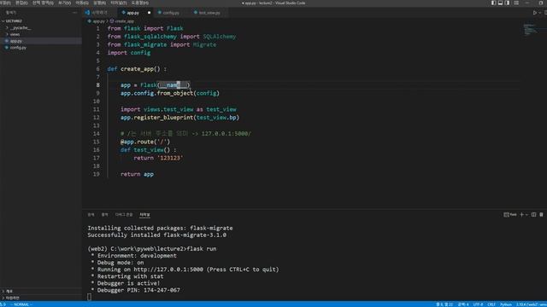547x307 pixels.
Task: Open customize layout grid icon
Action: click(x=516, y=3)
